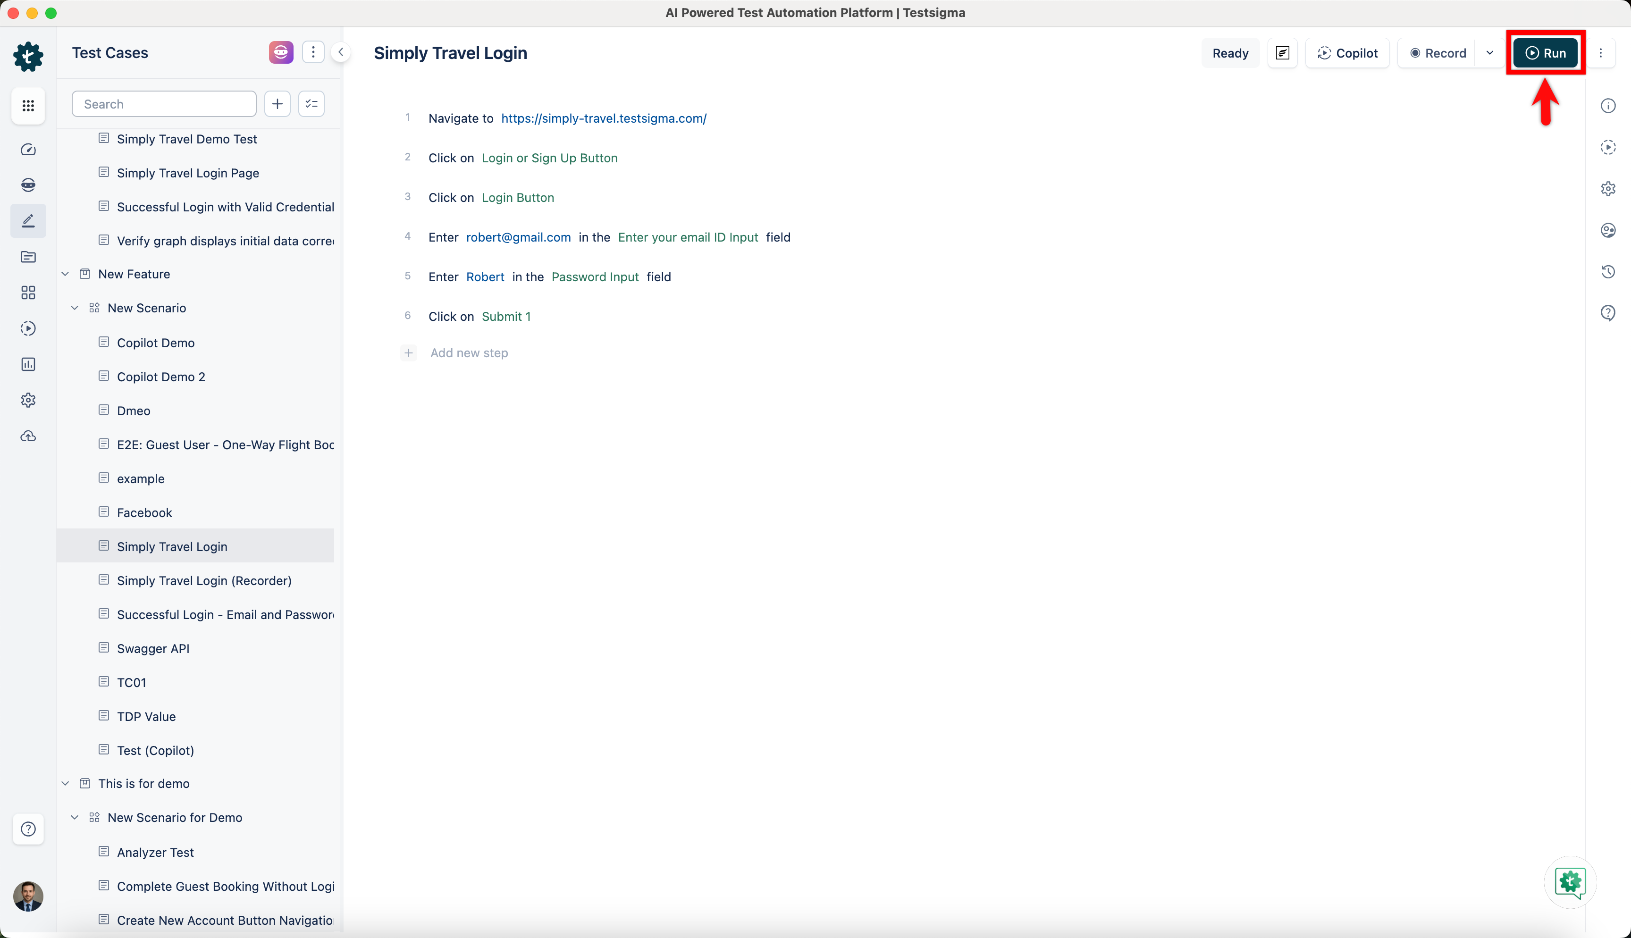Collapse the New Scenario for Demo group
Viewport: 1631px width, 938px height.
(75, 817)
